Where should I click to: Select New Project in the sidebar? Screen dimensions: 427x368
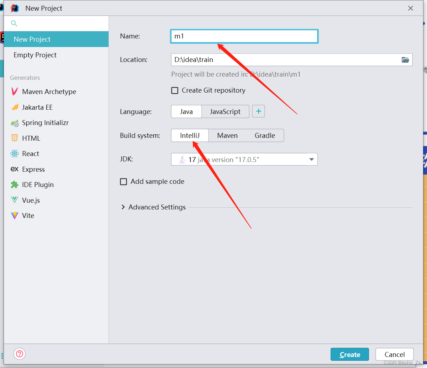[x=56, y=39]
